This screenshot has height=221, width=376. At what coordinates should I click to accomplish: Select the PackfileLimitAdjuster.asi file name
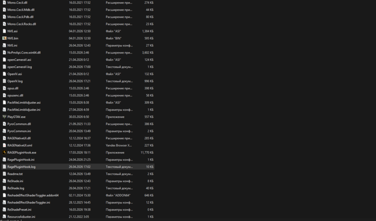point(24,103)
